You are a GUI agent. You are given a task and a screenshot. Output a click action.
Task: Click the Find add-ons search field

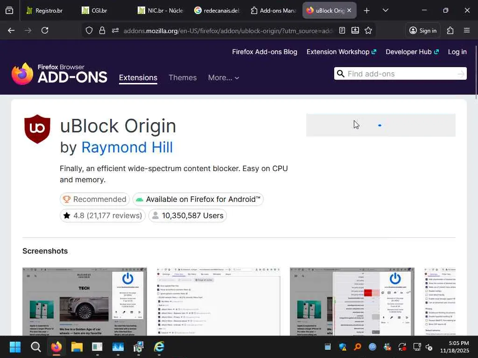coord(401,74)
